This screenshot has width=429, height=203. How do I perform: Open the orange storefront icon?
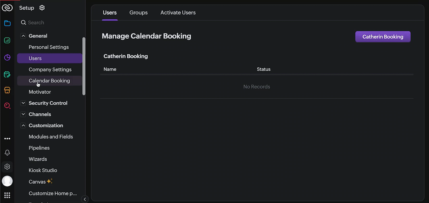click(7, 90)
